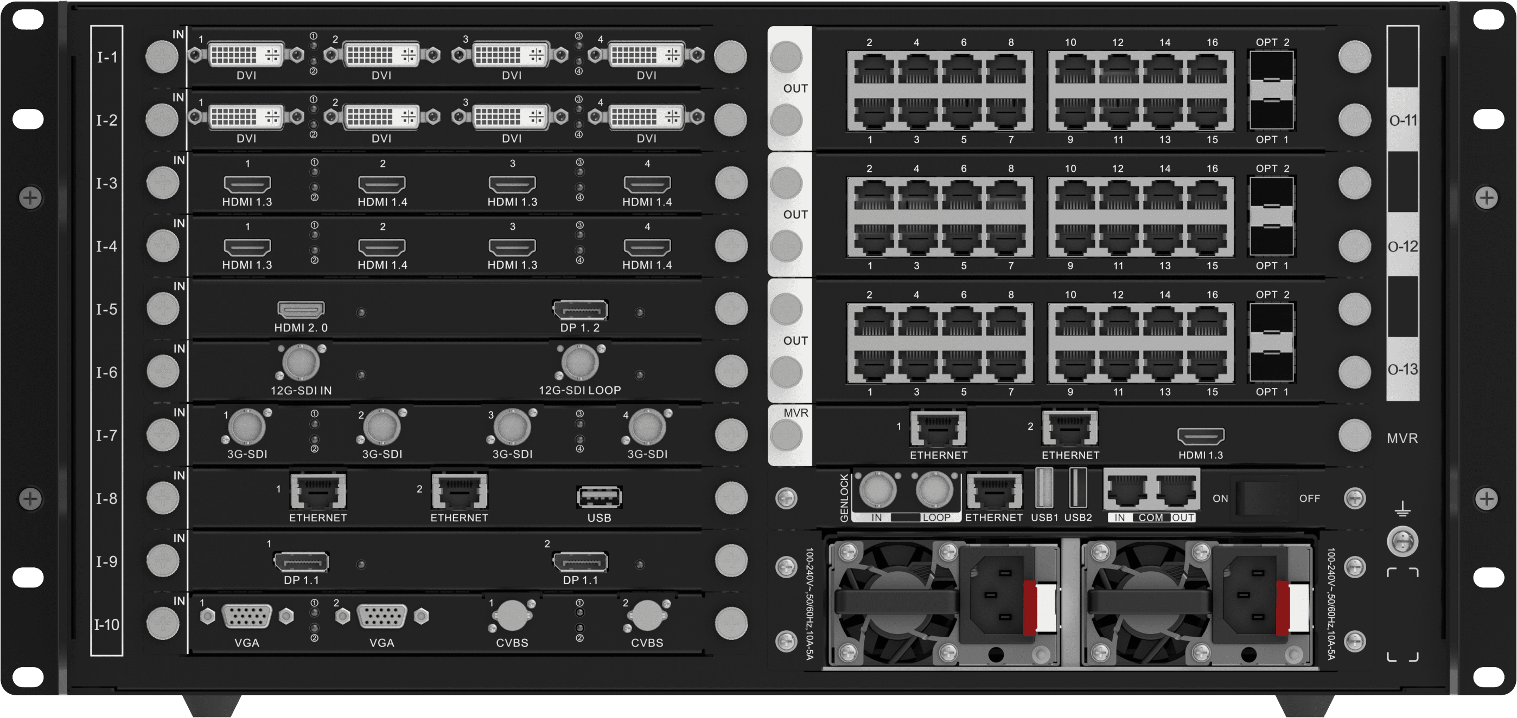This screenshot has height=718, width=1517.
Task: Click the USB1 port on control card
Action: (1043, 488)
